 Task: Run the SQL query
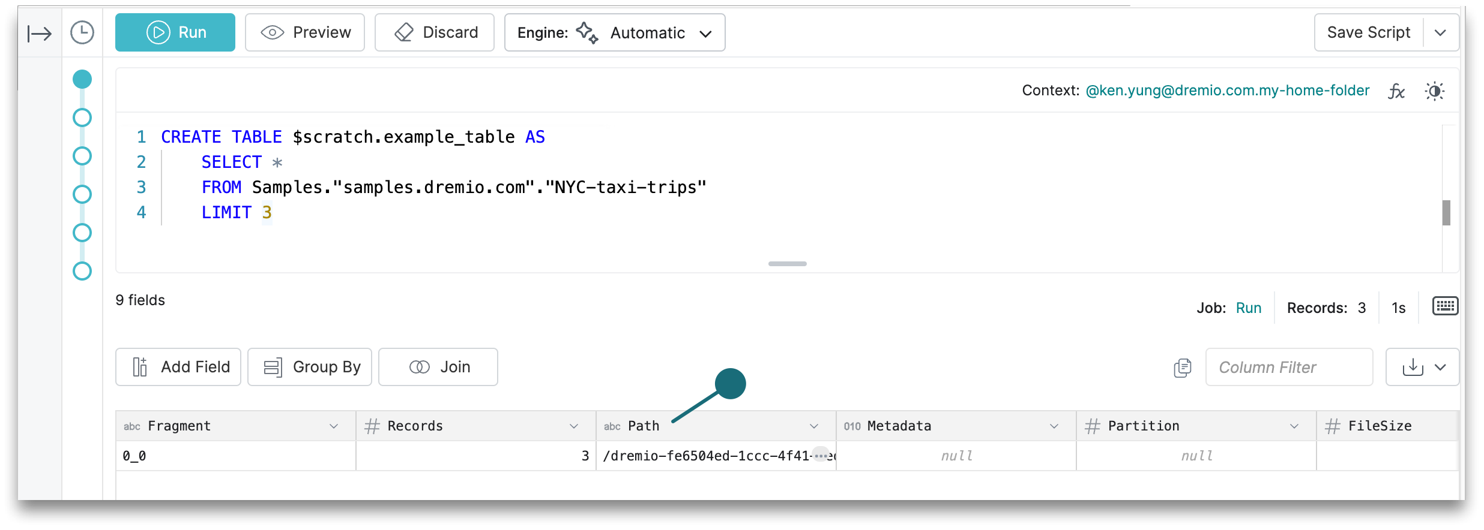pyautogui.click(x=175, y=32)
